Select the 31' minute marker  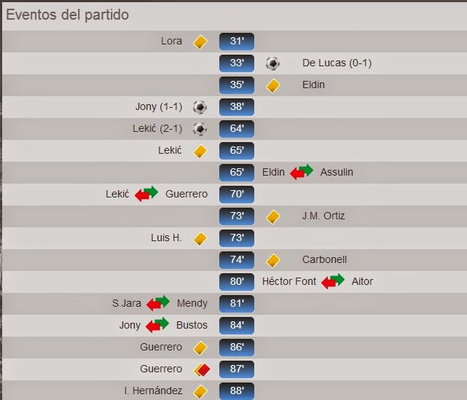tap(236, 42)
